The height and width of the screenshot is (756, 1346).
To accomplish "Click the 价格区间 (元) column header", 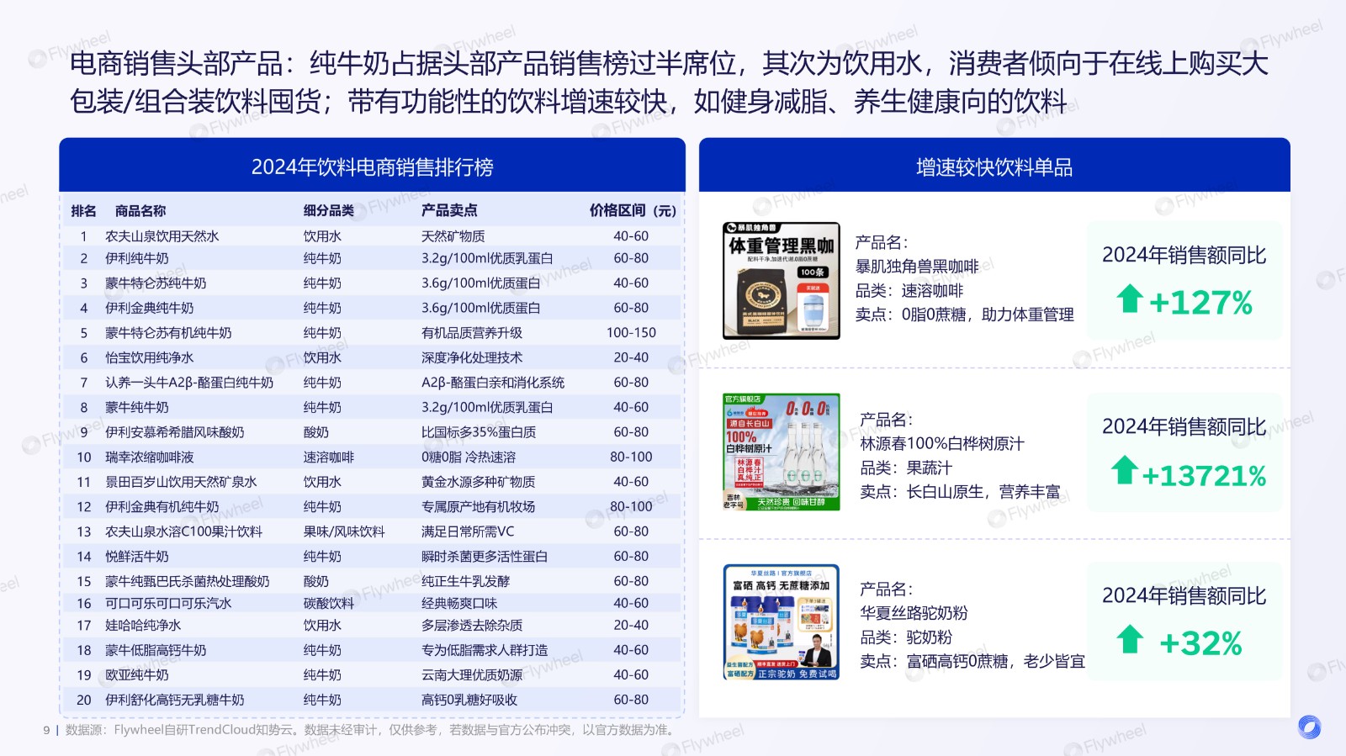I will click(x=633, y=210).
